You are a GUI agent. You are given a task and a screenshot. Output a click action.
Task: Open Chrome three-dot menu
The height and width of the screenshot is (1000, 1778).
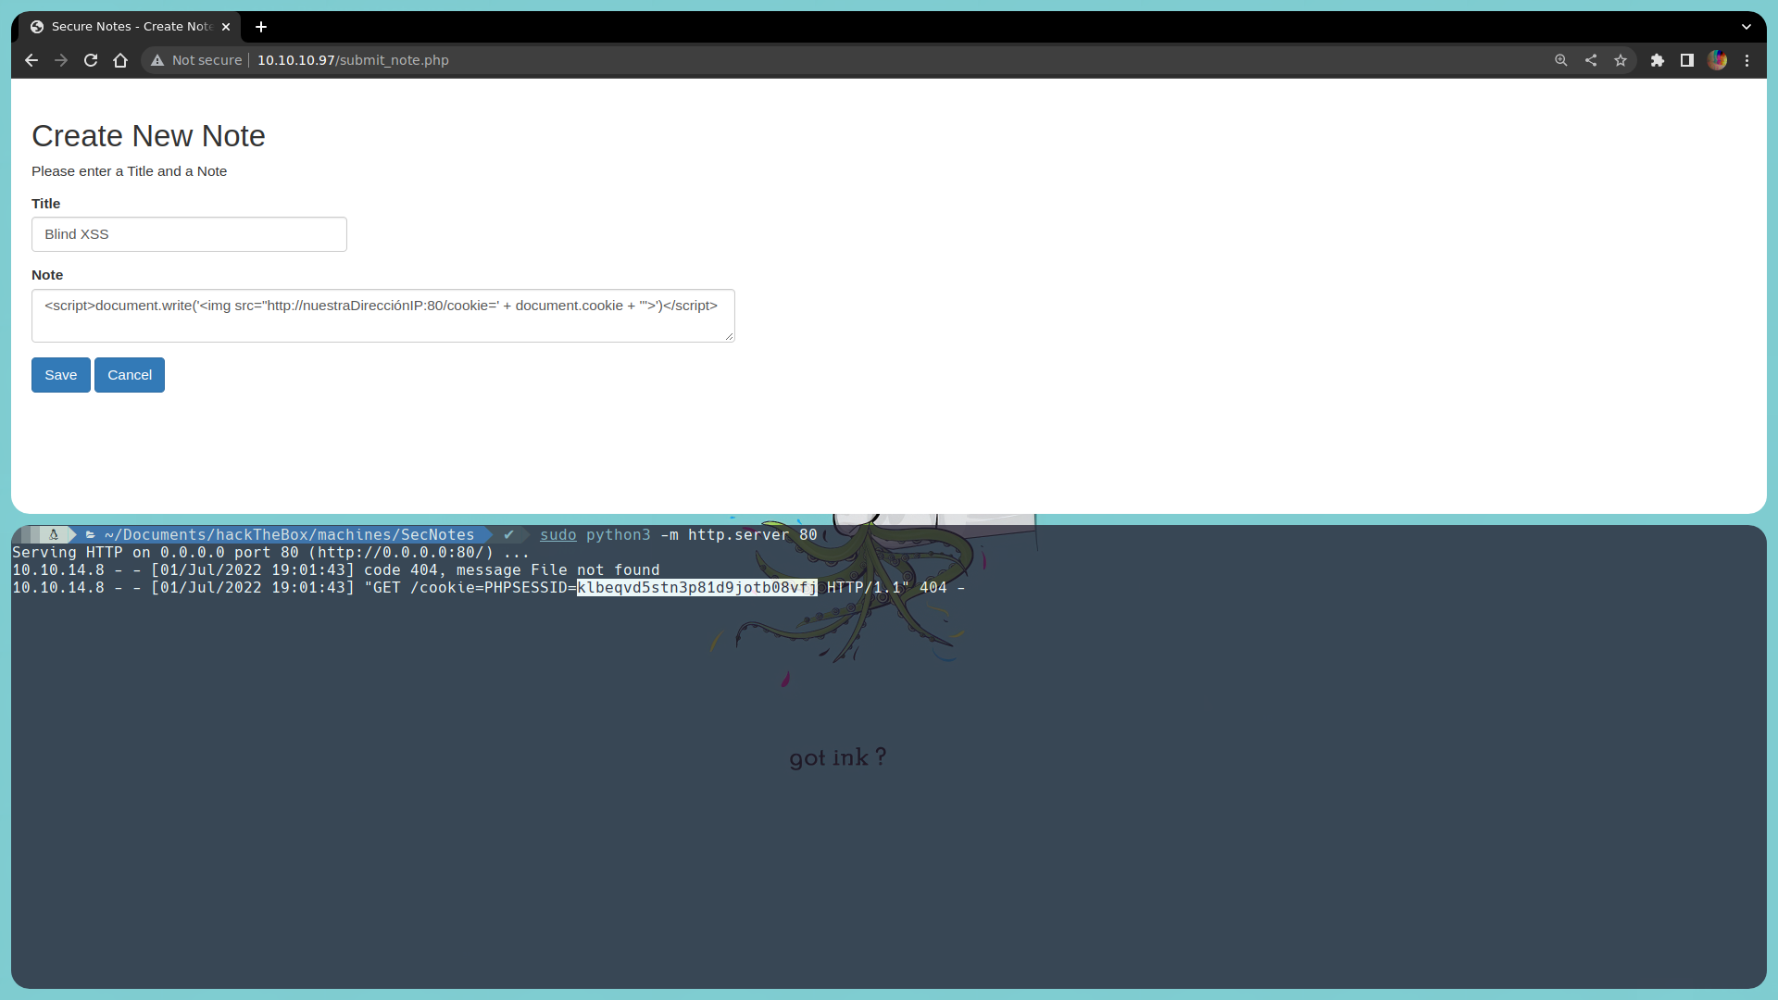coord(1747,60)
